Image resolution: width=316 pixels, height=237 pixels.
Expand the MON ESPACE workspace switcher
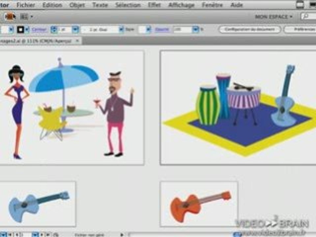point(274,17)
